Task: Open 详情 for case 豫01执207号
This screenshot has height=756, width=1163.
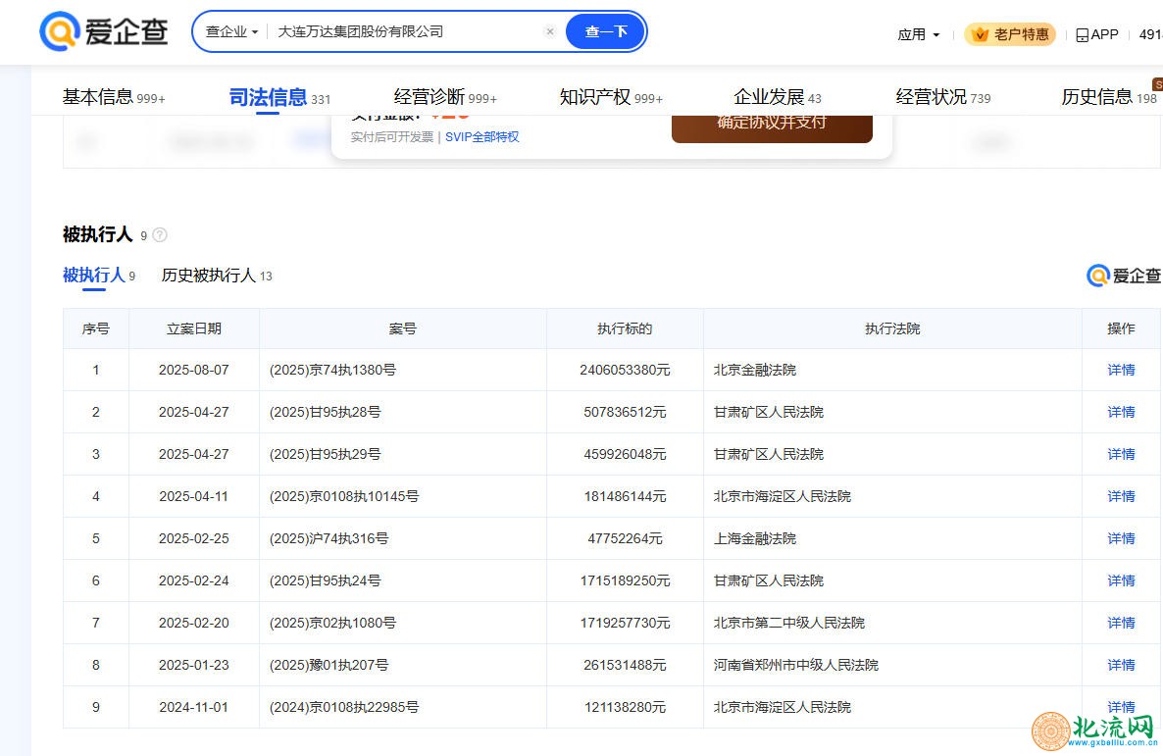Action: [x=1121, y=666]
